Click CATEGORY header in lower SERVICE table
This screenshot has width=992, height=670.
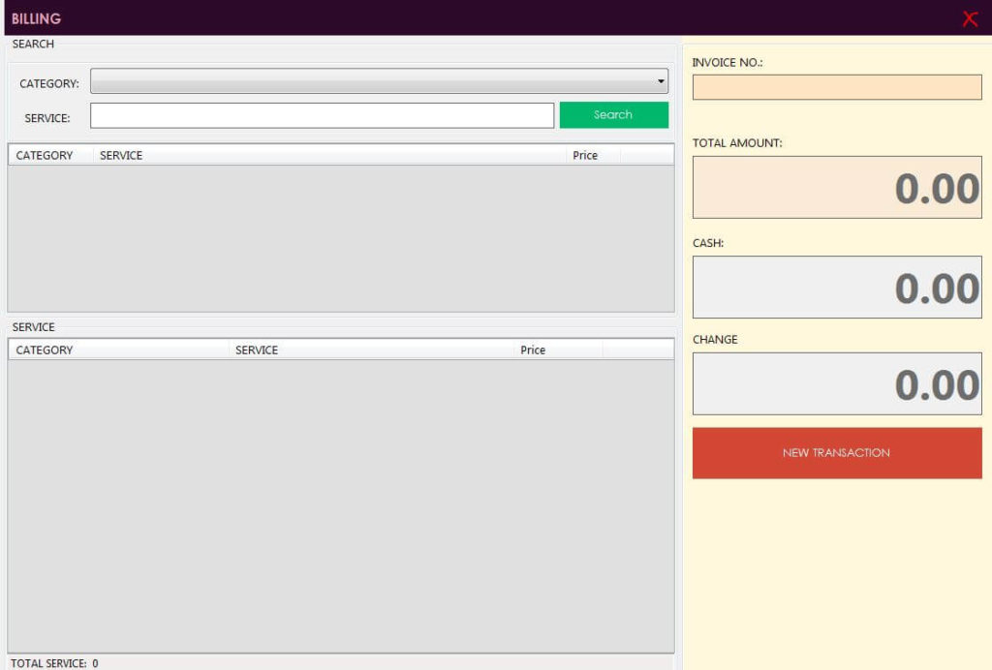pos(118,350)
